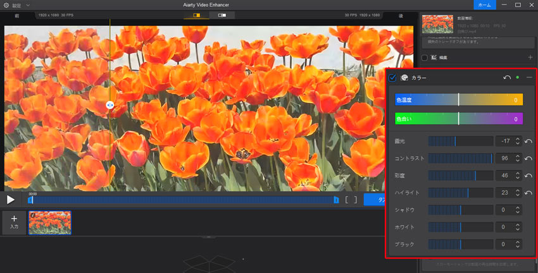Switch to the split compare view mode
The height and width of the screenshot is (273, 538).
click(x=197, y=15)
